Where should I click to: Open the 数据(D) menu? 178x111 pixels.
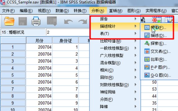(62, 11)
